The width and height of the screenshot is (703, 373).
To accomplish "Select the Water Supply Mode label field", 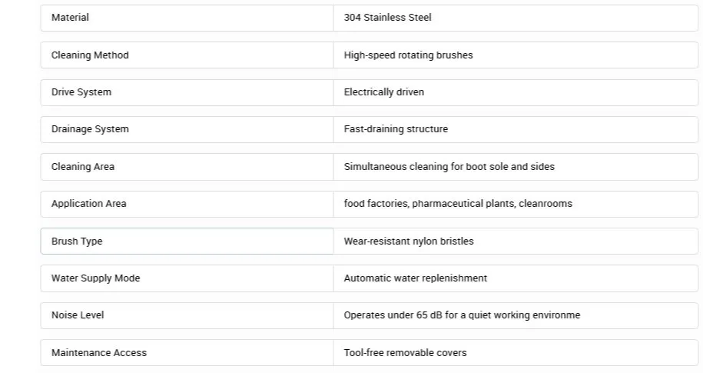I will click(187, 278).
